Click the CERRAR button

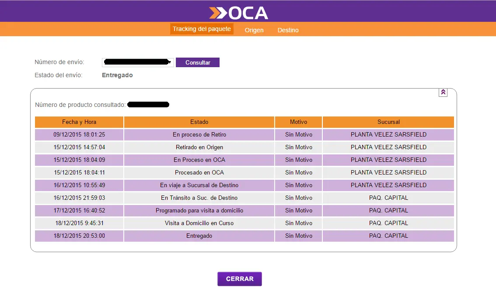click(x=239, y=279)
